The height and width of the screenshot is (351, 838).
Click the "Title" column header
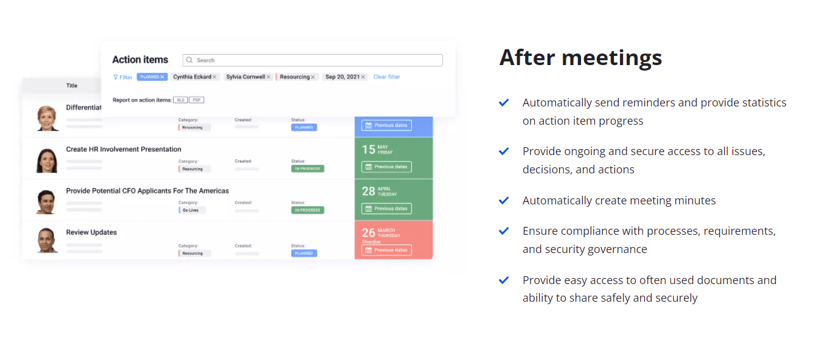(x=71, y=86)
